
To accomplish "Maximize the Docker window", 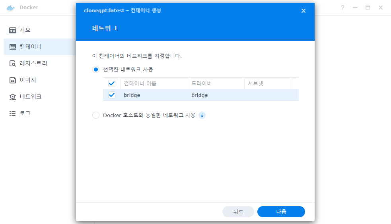I will point(368,8).
